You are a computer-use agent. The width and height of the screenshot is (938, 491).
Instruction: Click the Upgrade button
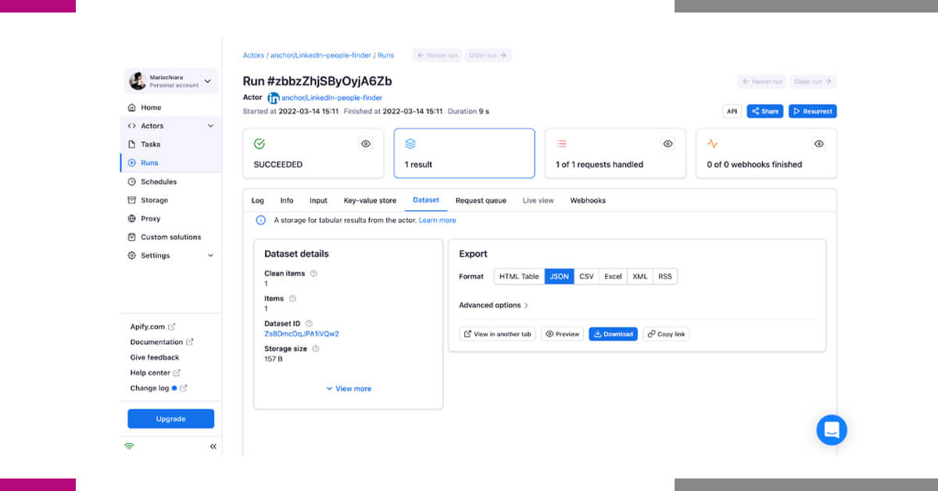coord(170,419)
